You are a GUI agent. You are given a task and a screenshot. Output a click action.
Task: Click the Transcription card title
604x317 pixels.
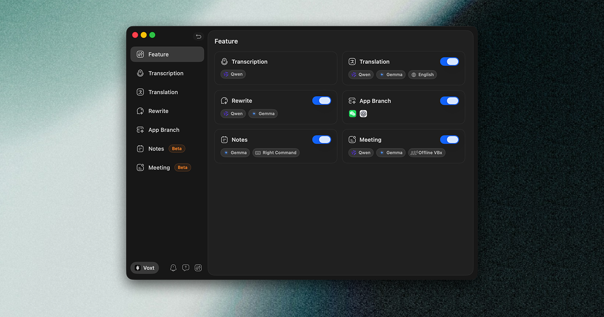(x=250, y=62)
